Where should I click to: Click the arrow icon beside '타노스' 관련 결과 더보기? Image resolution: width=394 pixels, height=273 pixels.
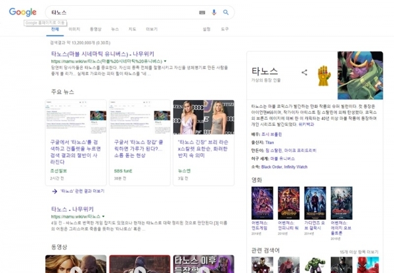click(x=55, y=191)
